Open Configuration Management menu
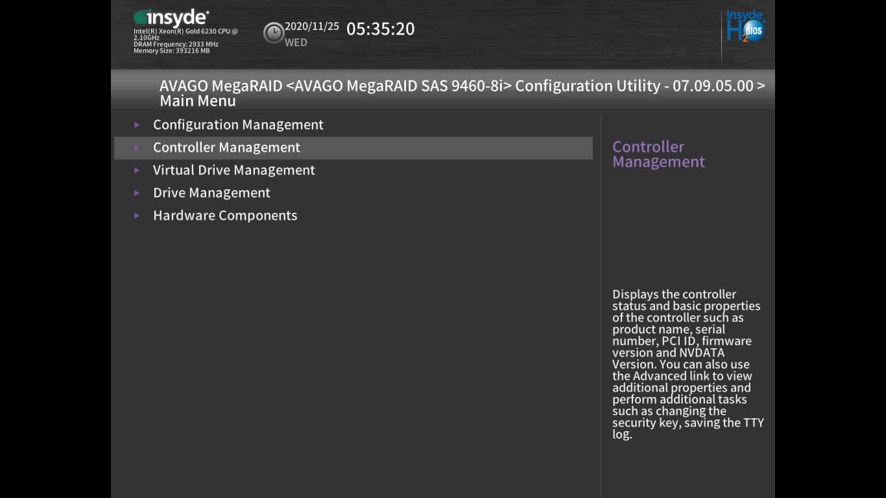 coord(238,124)
